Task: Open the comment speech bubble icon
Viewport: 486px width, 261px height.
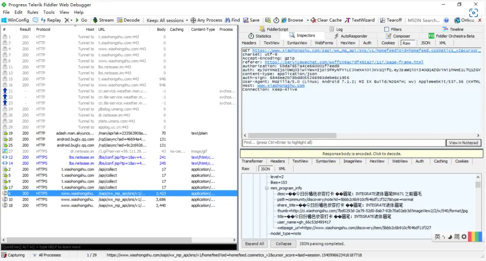Action: [35, 20]
